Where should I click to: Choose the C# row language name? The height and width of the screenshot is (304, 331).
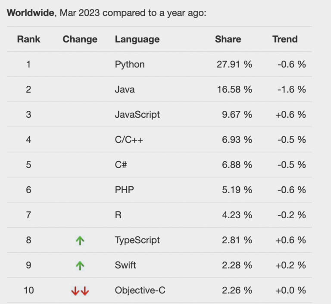[x=121, y=165]
